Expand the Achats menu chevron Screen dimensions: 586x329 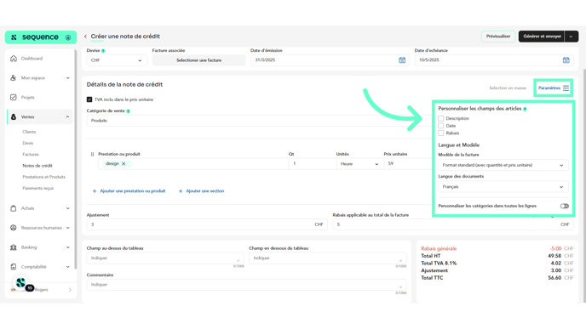(67, 208)
